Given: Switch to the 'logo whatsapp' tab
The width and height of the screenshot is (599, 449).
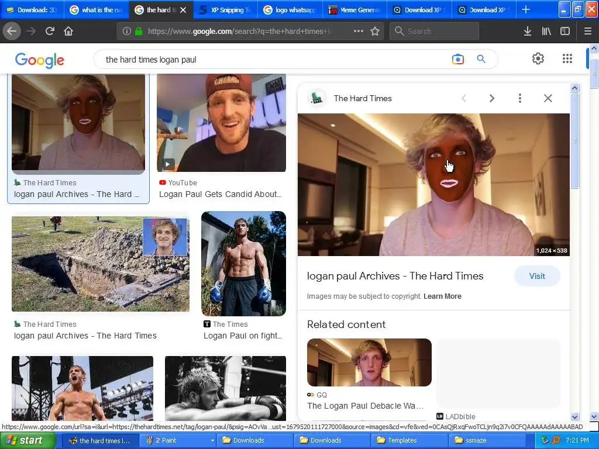Looking at the screenshot, I should [x=290, y=9].
